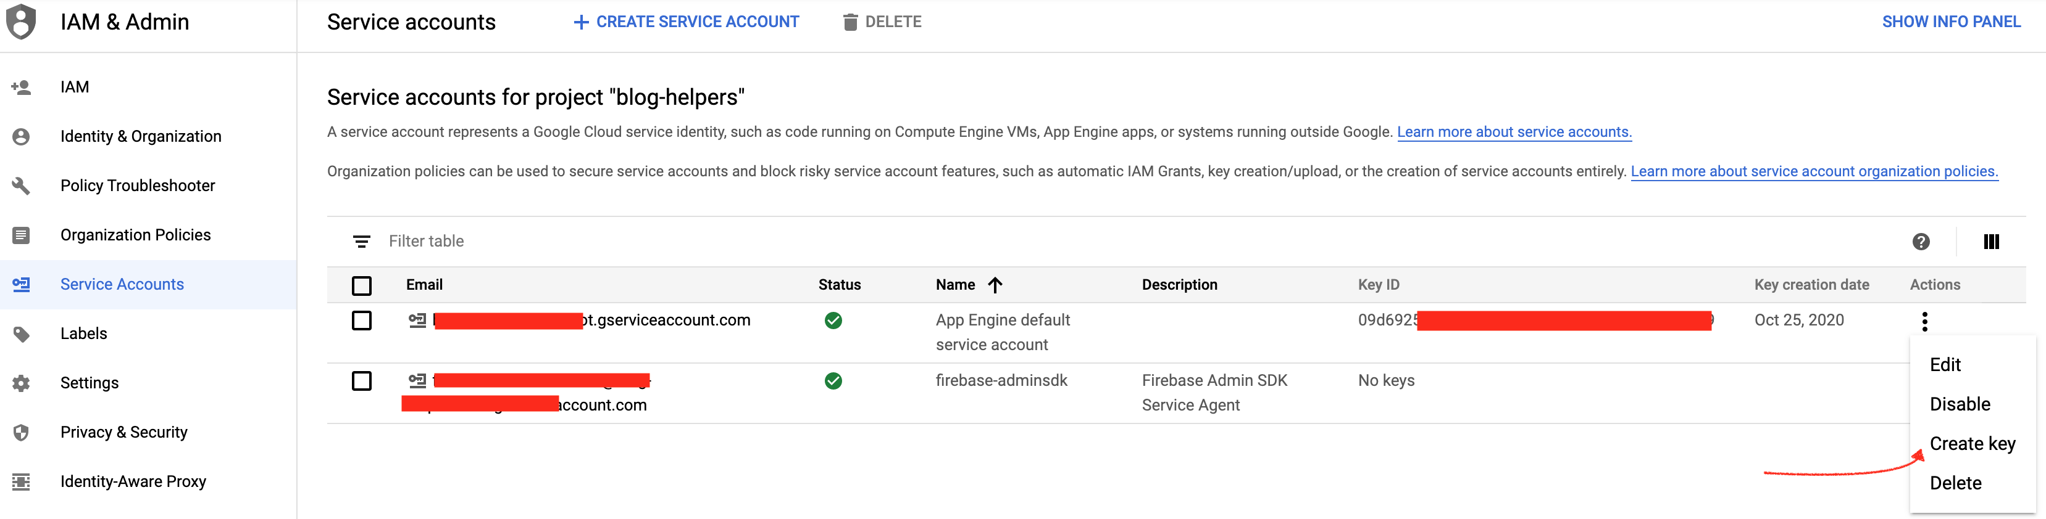Image resolution: width=2046 pixels, height=519 pixels.
Task: Click the 'Oct 25, 2020' key creation date
Action: pos(1799,321)
